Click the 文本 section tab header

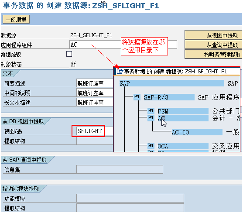click(x=8, y=73)
